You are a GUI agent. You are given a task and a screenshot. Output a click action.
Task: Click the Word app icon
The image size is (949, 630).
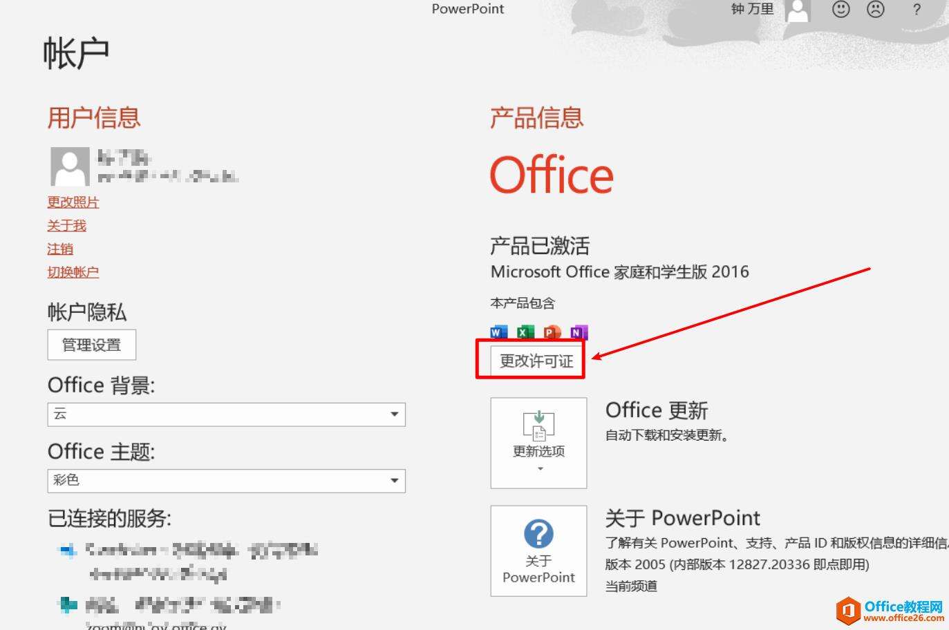498,332
